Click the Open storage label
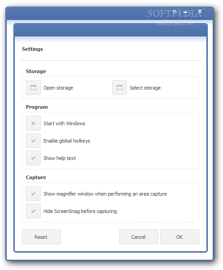 (x=58, y=88)
